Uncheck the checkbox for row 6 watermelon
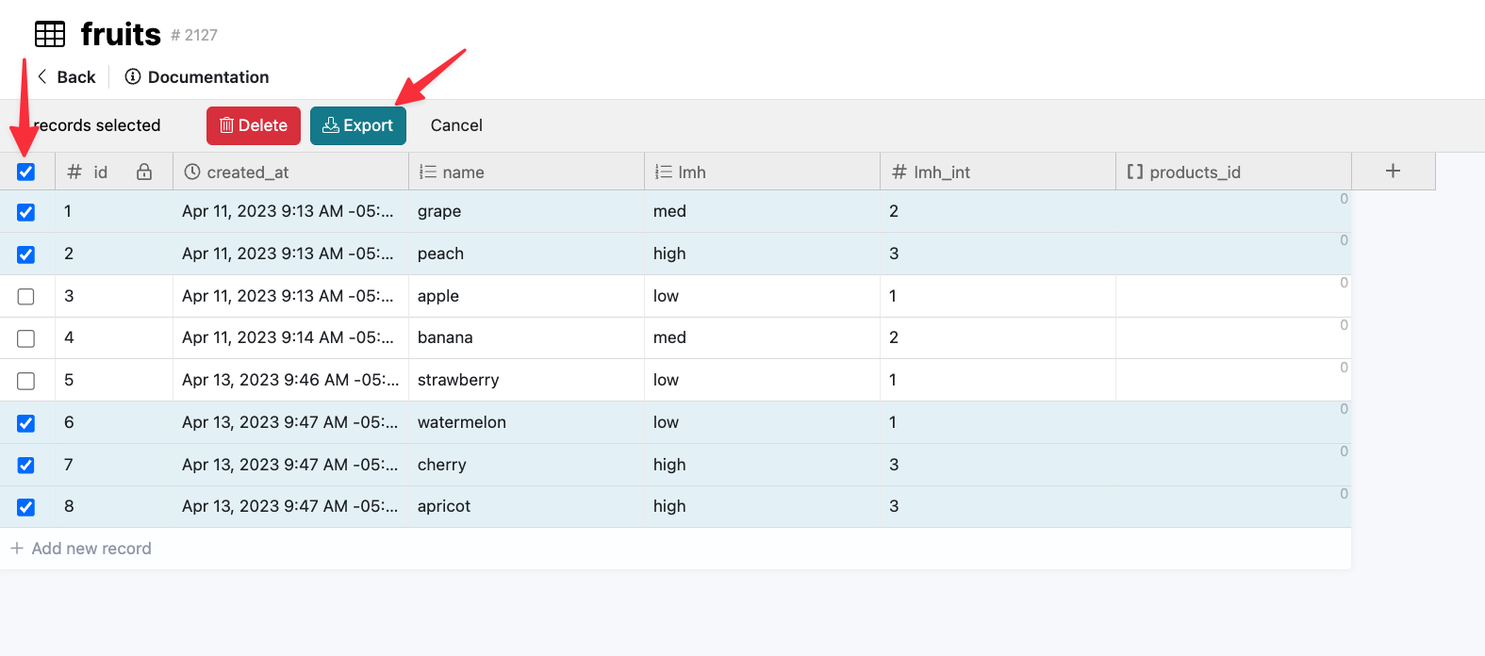 pos(25,423)
